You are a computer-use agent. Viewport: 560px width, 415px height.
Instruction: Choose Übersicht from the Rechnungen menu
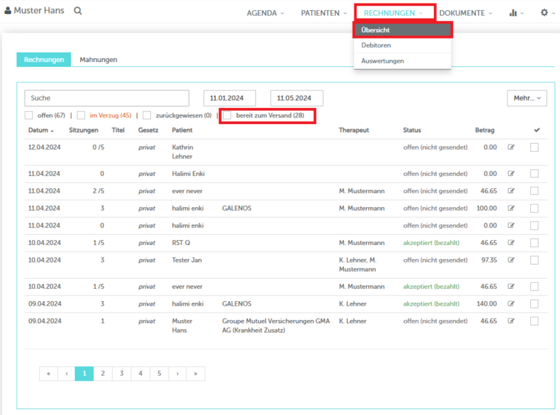point(402,30)
